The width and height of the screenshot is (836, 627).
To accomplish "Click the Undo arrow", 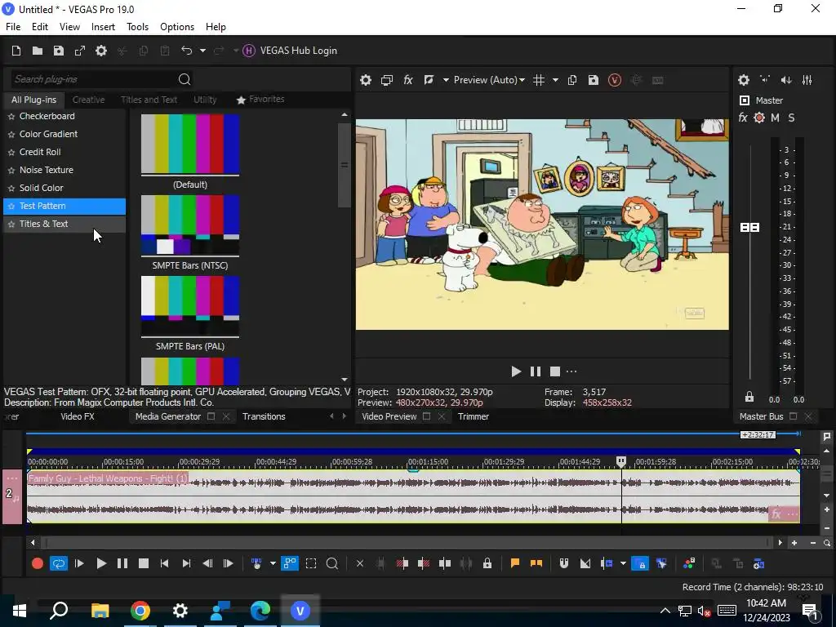I will point(186,51).
